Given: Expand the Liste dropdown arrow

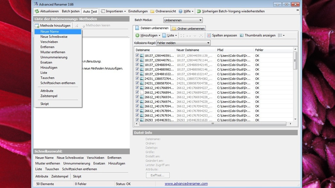Looking at the screenshot, I should coord(176,35).
